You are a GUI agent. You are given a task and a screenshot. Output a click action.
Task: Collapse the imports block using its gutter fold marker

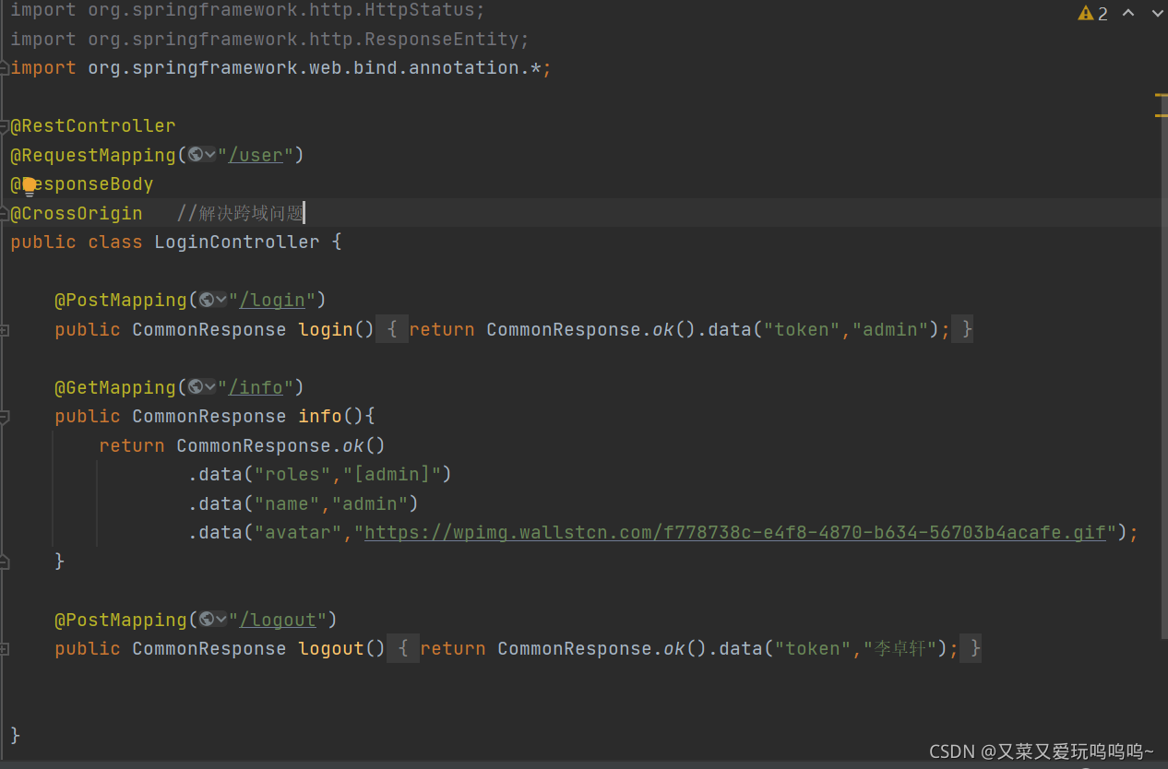[x=5, y=68]
